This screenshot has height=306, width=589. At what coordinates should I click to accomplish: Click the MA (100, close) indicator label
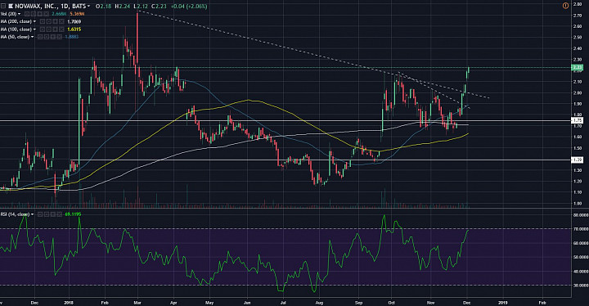[x=16, y=29]
